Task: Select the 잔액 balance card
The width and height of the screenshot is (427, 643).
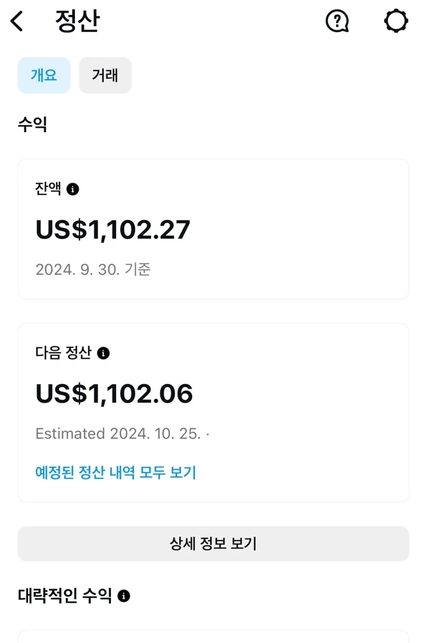Action: coord(213,228)
